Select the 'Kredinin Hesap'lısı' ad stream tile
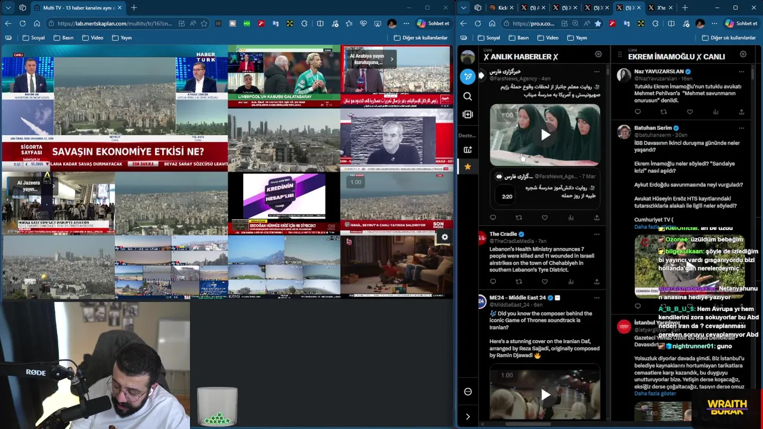Viewport: 763px width, 429px height. [284, 203]
